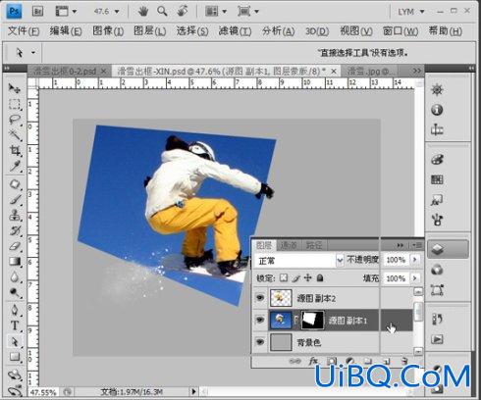
Task: Select the Rectangular Marquee tool
Action: (x=15, y=104)
